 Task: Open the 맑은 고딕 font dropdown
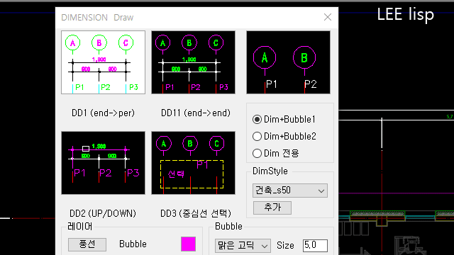click(x=243, y=246)
